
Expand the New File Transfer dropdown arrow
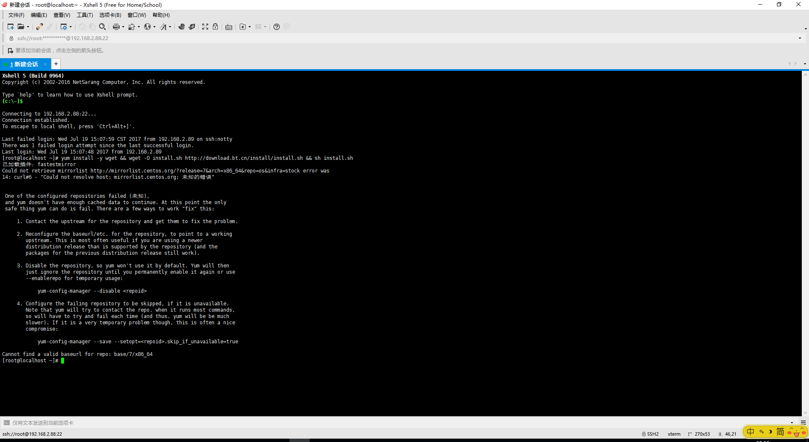point(249,27)
